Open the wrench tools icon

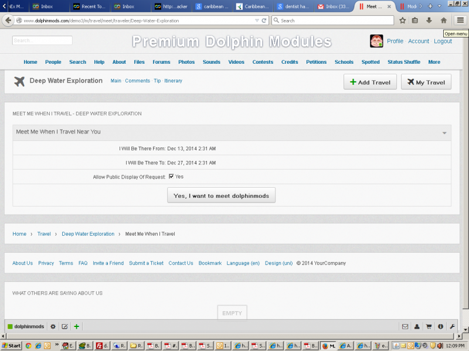click(452, 326)
